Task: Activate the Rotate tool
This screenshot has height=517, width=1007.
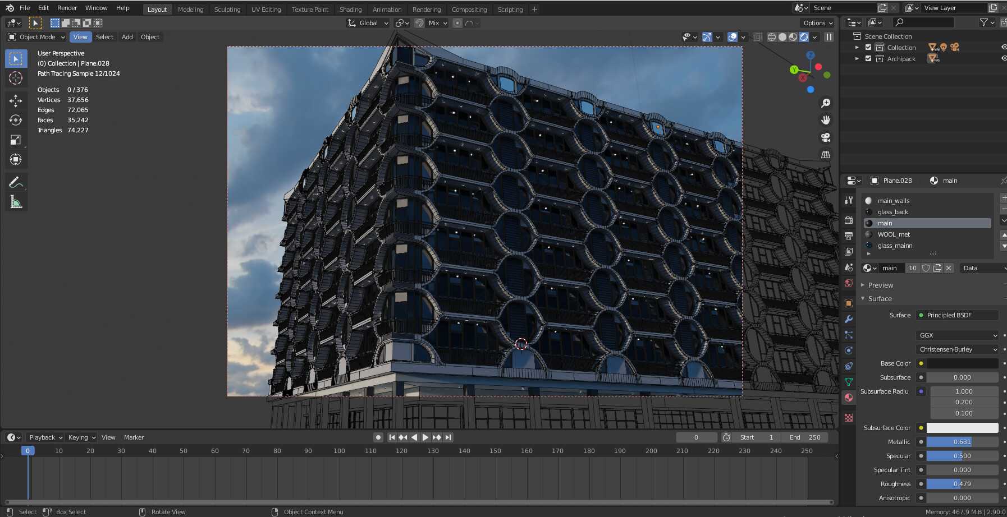Action: click(x=16, y=120)
